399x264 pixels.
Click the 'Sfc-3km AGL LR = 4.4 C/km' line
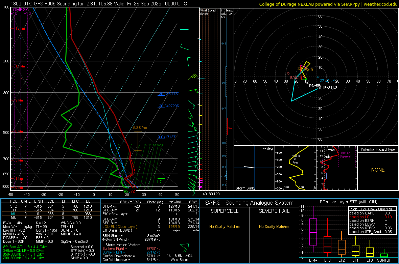click(x=25, y=247)
